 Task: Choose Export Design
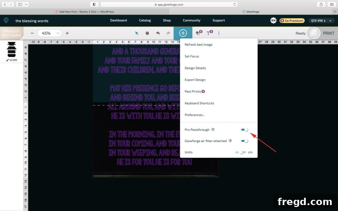(195, 80)
